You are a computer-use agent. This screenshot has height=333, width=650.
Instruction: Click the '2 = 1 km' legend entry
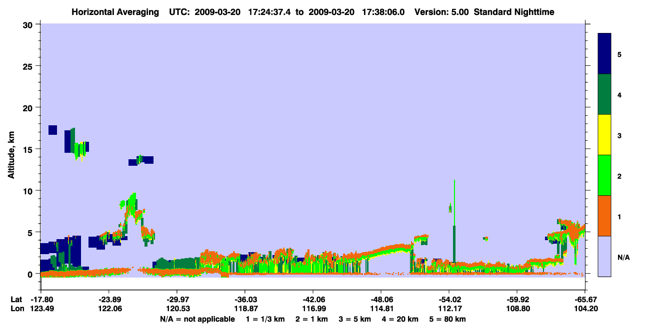[x=311, y=319]
